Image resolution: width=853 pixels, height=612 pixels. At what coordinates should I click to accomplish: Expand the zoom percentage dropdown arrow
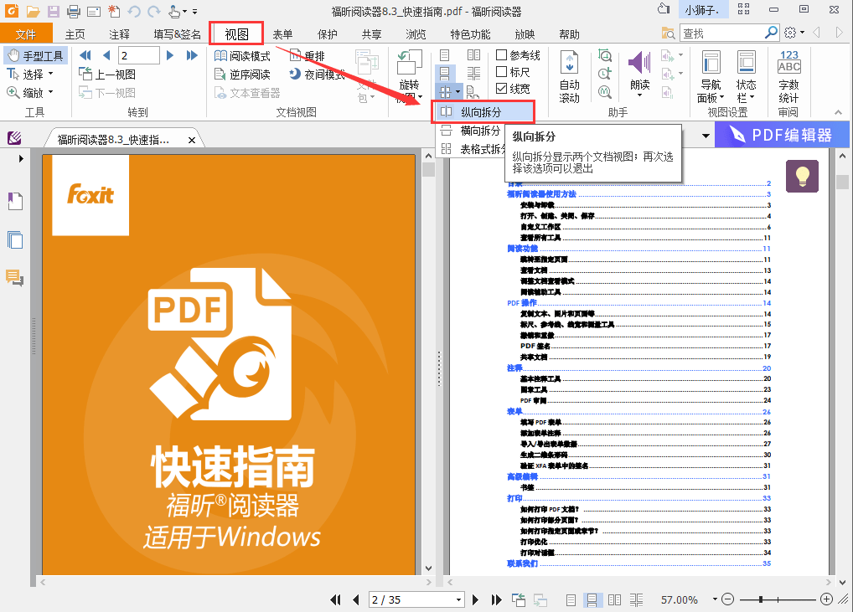point(714,600)
